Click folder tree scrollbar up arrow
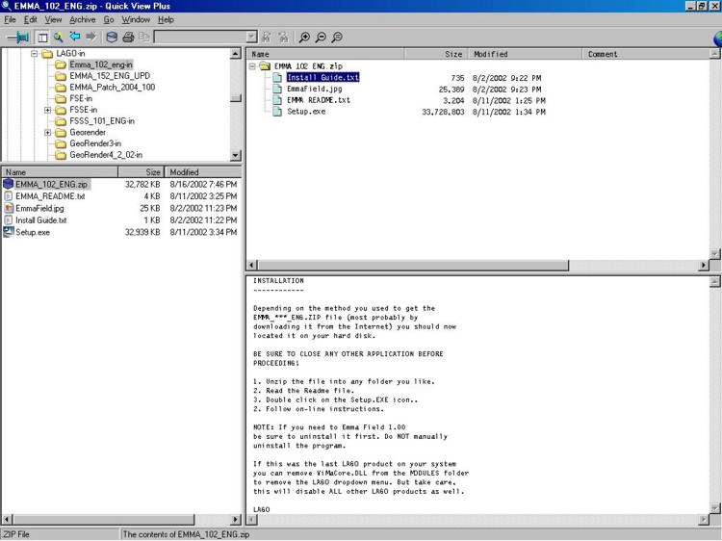This screenshot has height=541, width=722. (x=235, y=53)
